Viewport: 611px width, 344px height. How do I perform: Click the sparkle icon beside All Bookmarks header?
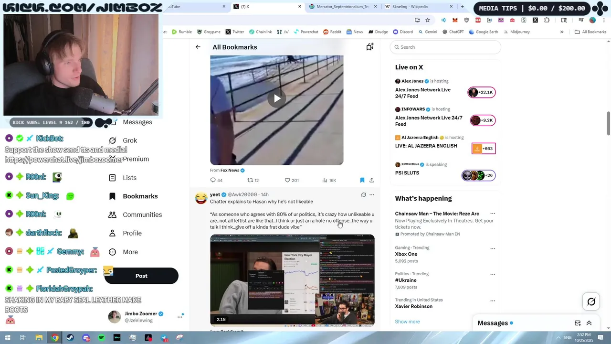(369, 47)
